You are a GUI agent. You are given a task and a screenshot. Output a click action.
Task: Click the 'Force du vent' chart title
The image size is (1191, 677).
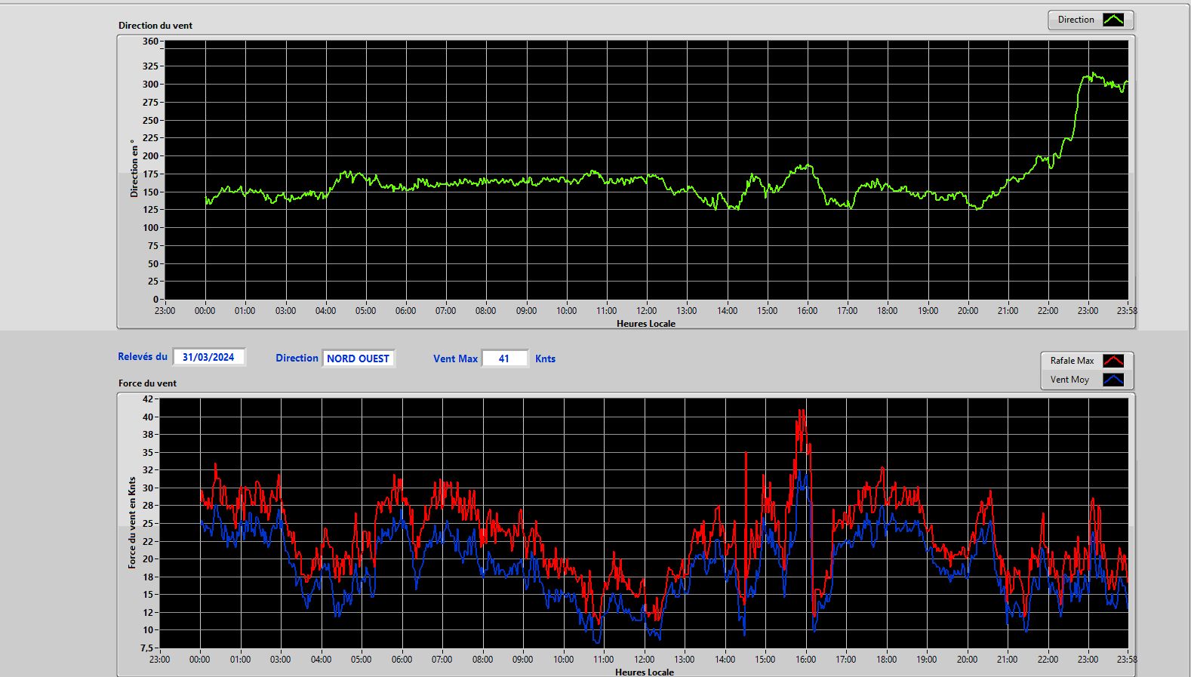[147, 383]
